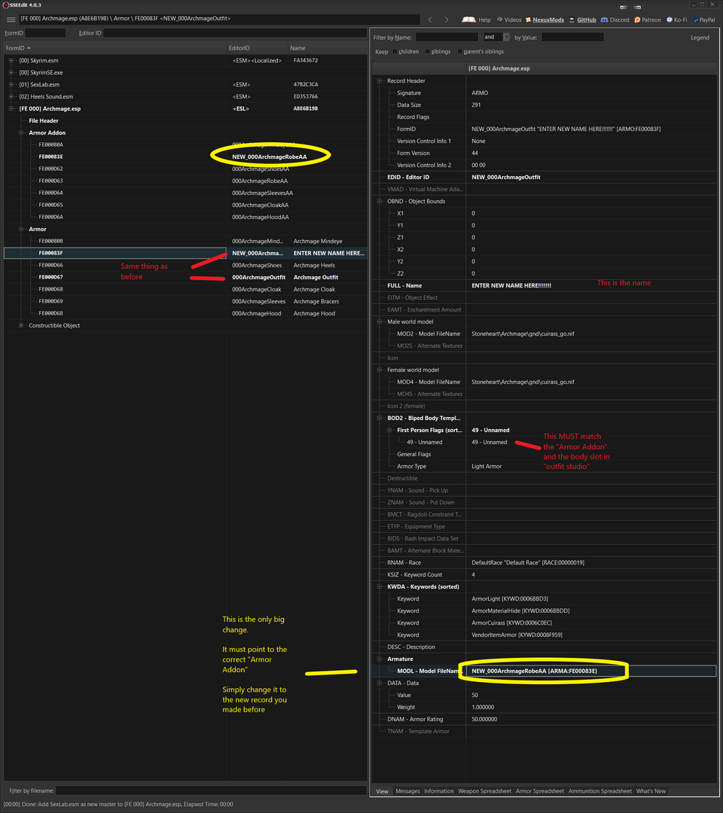Viewport: 723px width, 813px height.
Task: Click the by Value filter field
Action: [572, 38]
